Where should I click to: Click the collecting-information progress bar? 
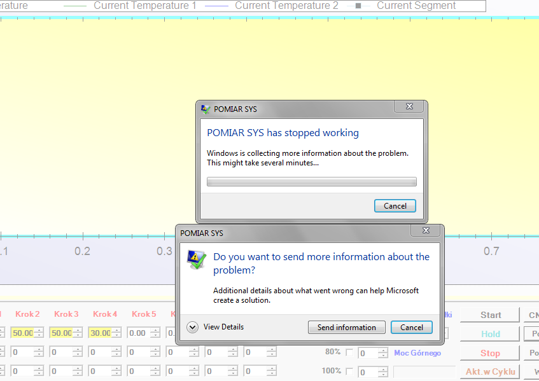pyautogui.click(x=311, y=182)
